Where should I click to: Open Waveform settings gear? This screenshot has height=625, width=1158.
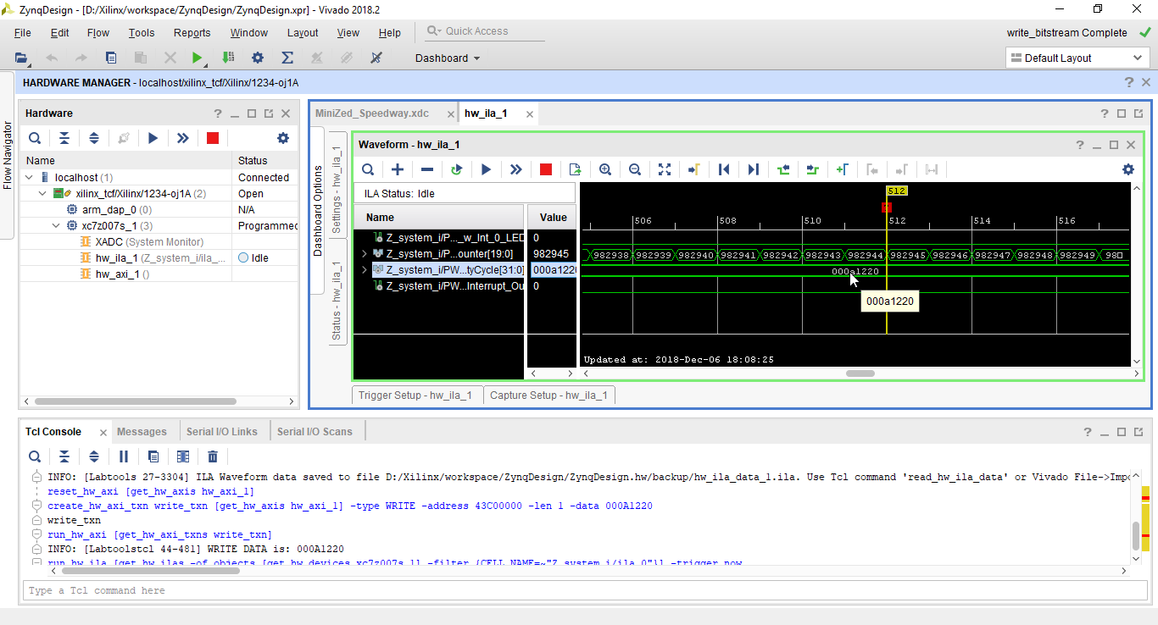1127,169
